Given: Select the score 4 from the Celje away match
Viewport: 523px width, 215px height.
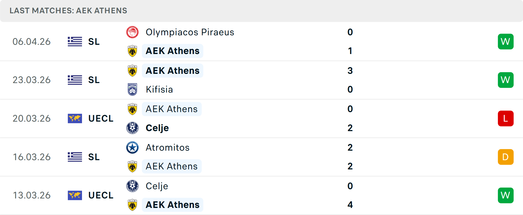Looking at the screenshot, I should pyautogui.click(x=350, y=204).
